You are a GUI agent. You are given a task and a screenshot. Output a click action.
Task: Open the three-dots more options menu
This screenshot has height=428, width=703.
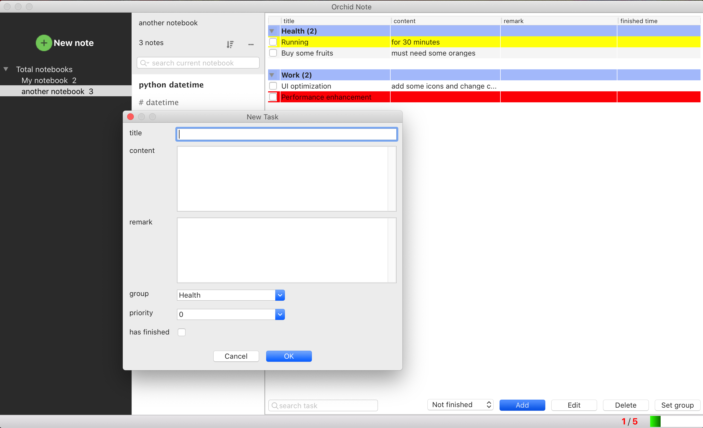click(x=251, y=44)
